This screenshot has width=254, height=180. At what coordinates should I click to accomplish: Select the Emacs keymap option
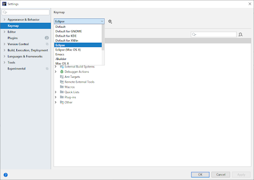[78, 54]
